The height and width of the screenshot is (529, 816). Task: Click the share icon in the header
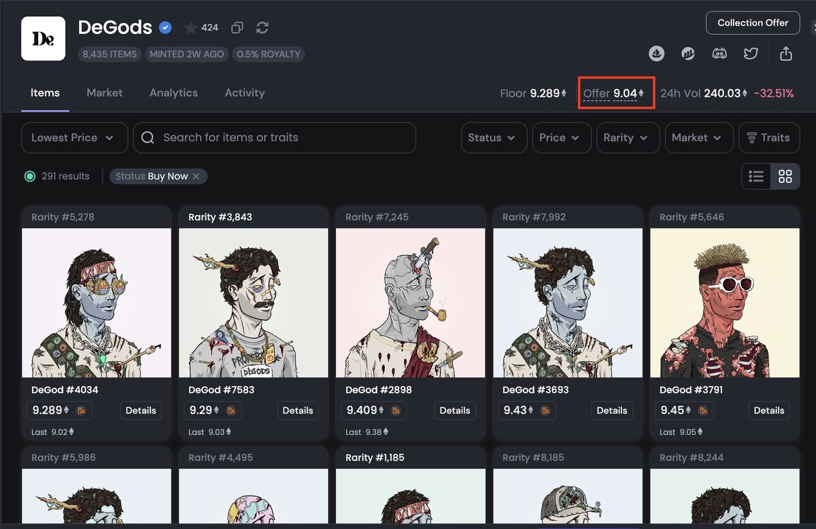click(786, 53)
